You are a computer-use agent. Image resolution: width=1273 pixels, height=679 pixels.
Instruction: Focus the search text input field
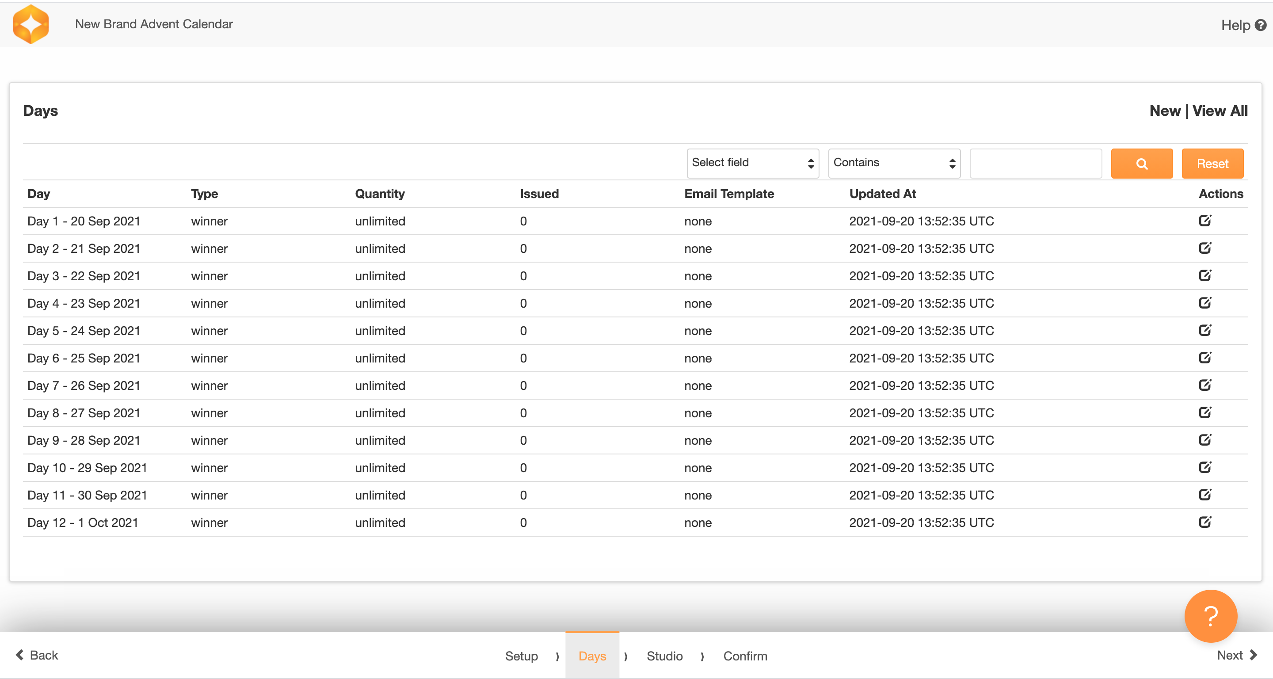coord(1035,164)
